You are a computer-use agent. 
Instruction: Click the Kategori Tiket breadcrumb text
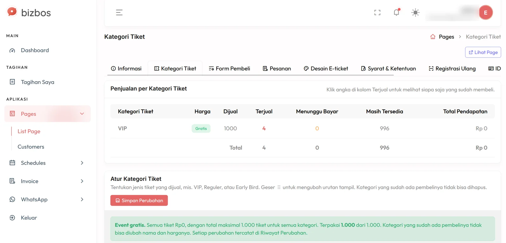coord(483,37)
